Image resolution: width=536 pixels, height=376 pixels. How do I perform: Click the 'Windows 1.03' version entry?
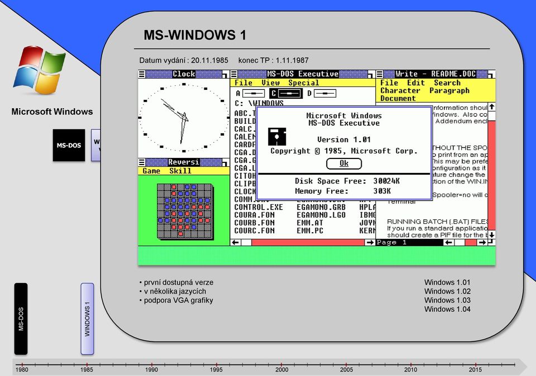point(447,300)
